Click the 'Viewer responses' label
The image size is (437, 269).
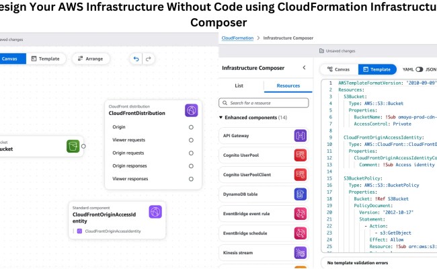130,179
